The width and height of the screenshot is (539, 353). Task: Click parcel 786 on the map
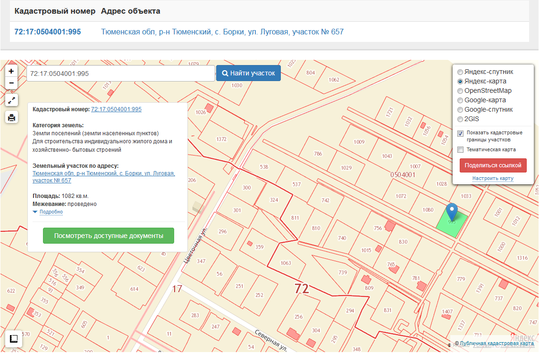click(x=318, y=154)
